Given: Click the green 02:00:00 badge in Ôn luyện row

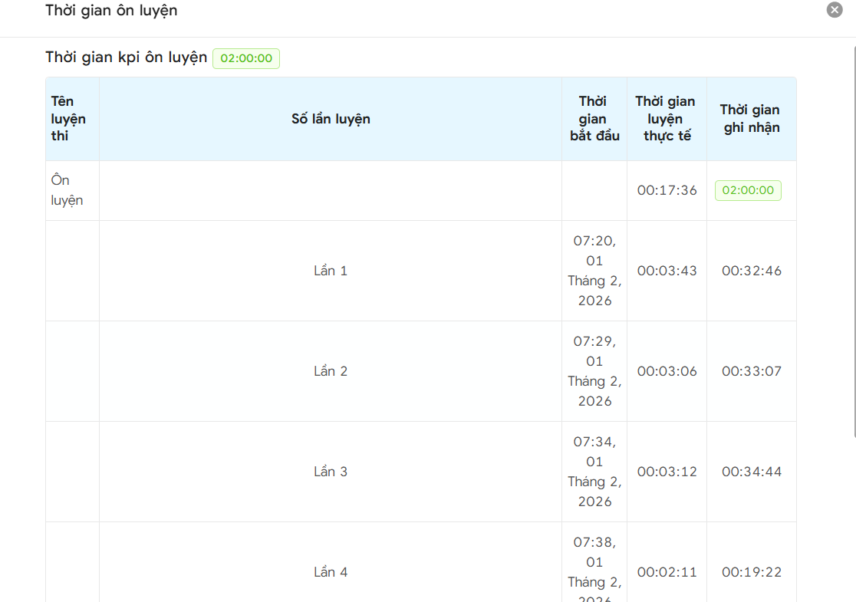Looking at the screenshot, I should click(x=748, y=190).
